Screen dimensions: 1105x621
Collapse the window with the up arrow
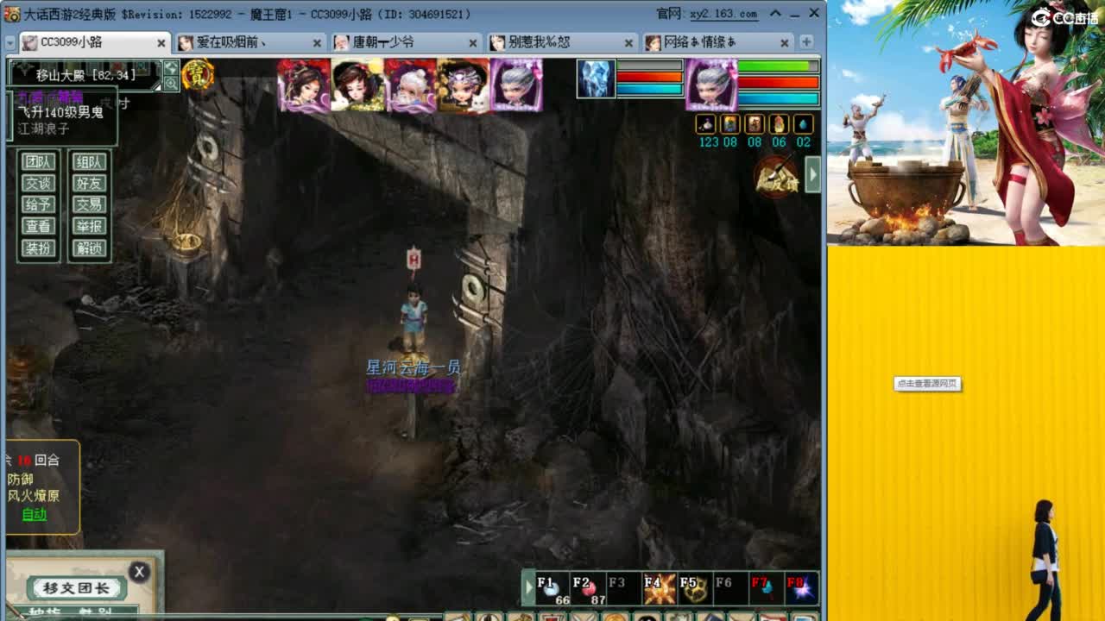775,14
